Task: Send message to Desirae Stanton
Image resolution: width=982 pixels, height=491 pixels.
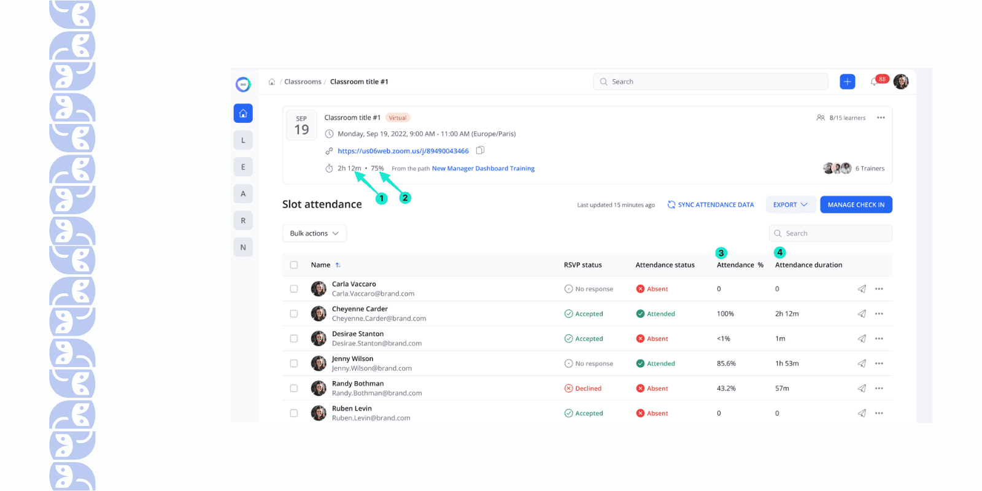Action: coord(862,338)
